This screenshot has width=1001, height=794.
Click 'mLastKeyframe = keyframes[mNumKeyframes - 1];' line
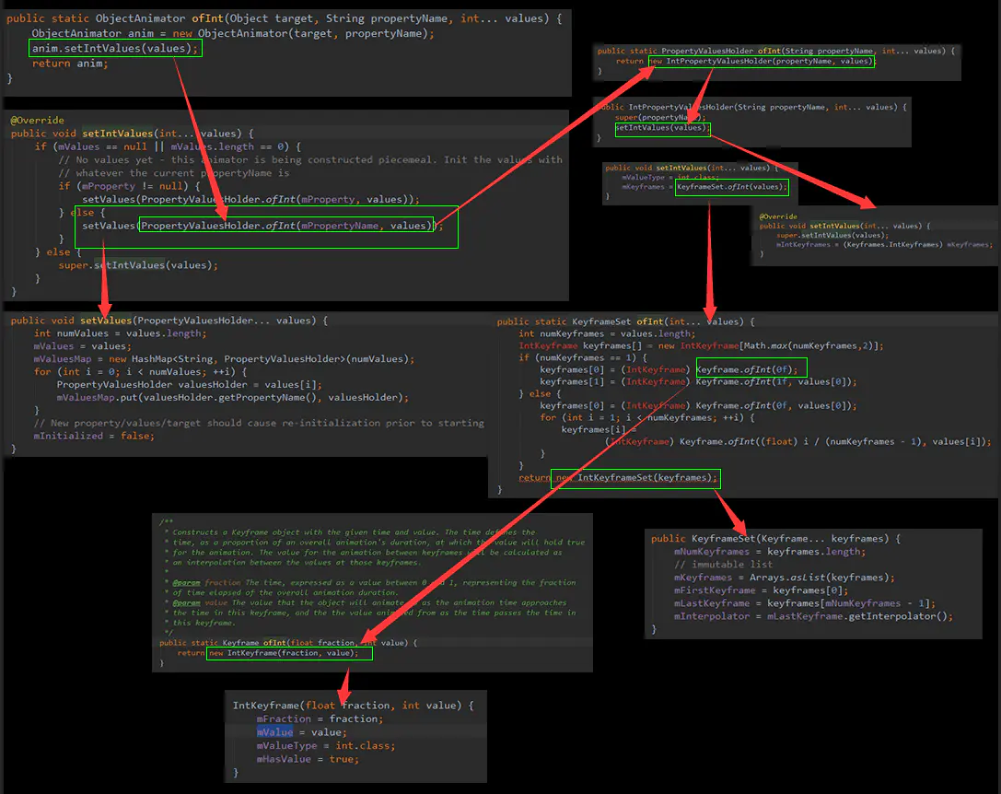point(804,603)
